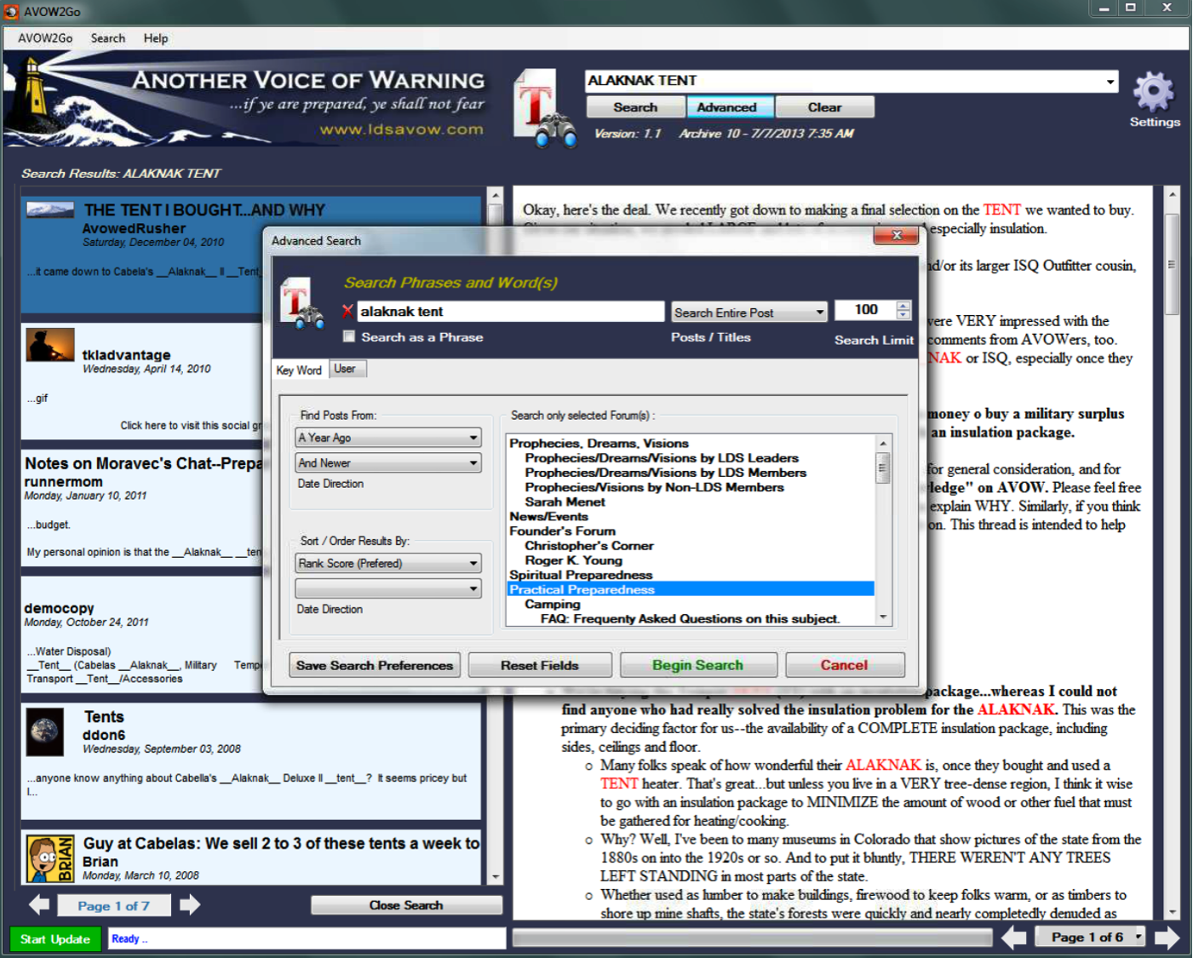Select Camping forum in the list
1193x958 pixels.
[x=552, y=604]
